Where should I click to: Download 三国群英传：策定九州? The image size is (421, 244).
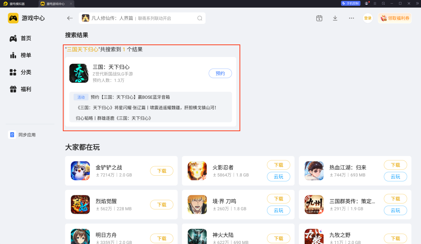[x=395, y=199]
